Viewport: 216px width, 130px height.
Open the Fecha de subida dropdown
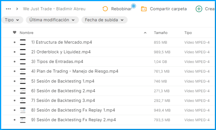tap(104, 20)
